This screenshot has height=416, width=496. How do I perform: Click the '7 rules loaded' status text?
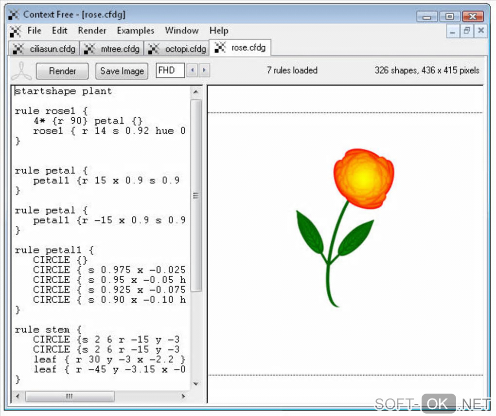pyautogui.click(x=292, y=70)
